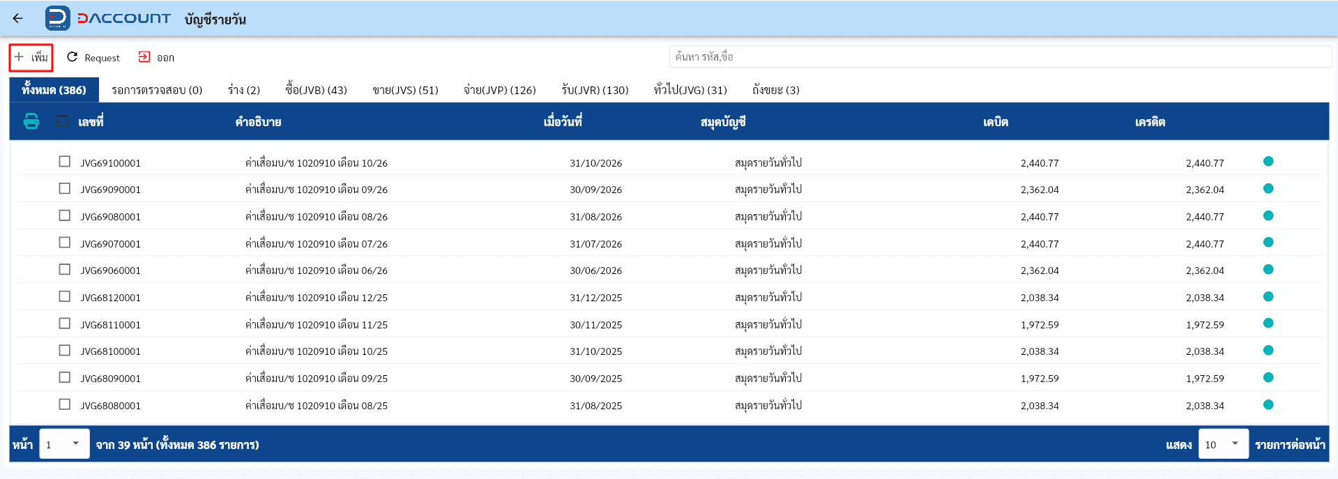
Task: Switch to ซื้อ(JVB) (43) tab
Action: click(x=316, y=90)
